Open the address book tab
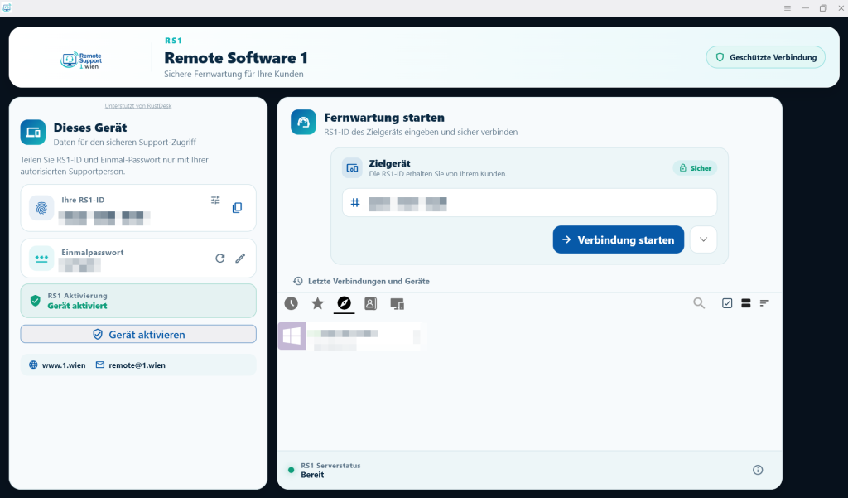Viewport: 848px width, 498px height. click(x=370, y=303)
